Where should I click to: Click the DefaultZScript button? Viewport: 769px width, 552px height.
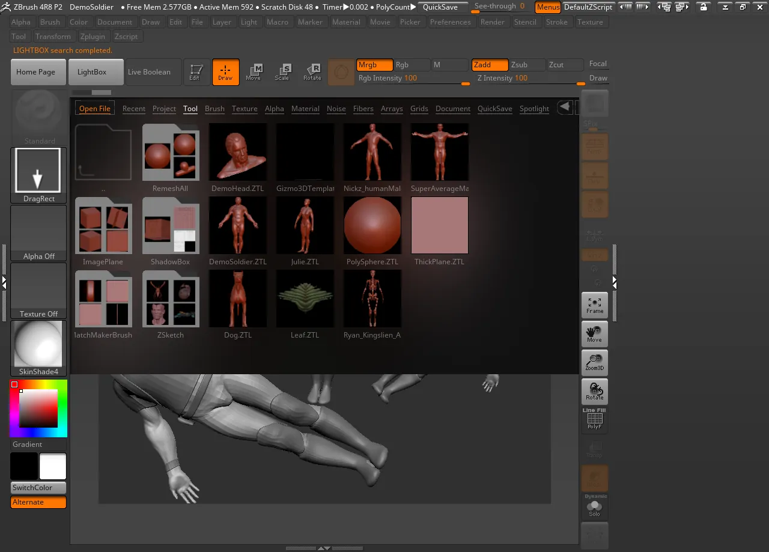coord(588,7)
